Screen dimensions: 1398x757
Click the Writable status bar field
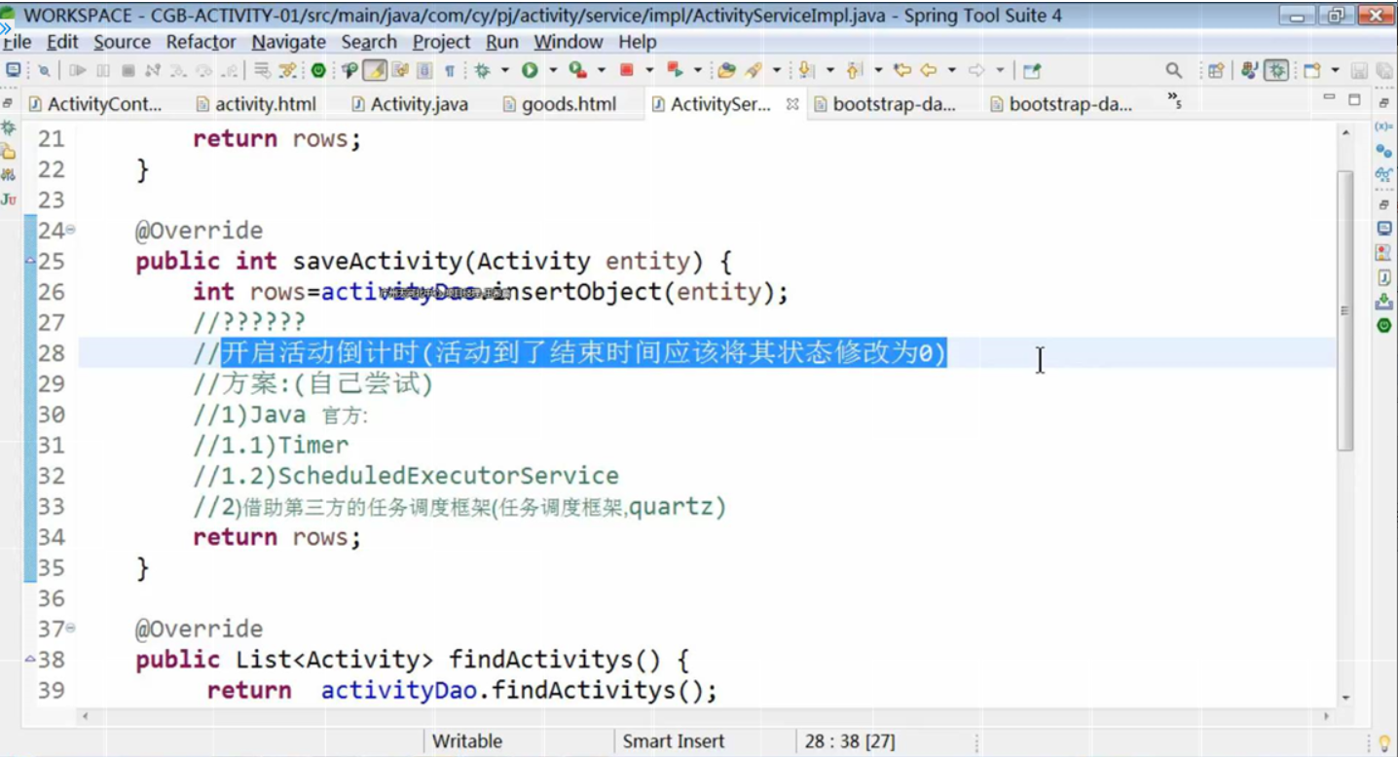coord(467,741)
